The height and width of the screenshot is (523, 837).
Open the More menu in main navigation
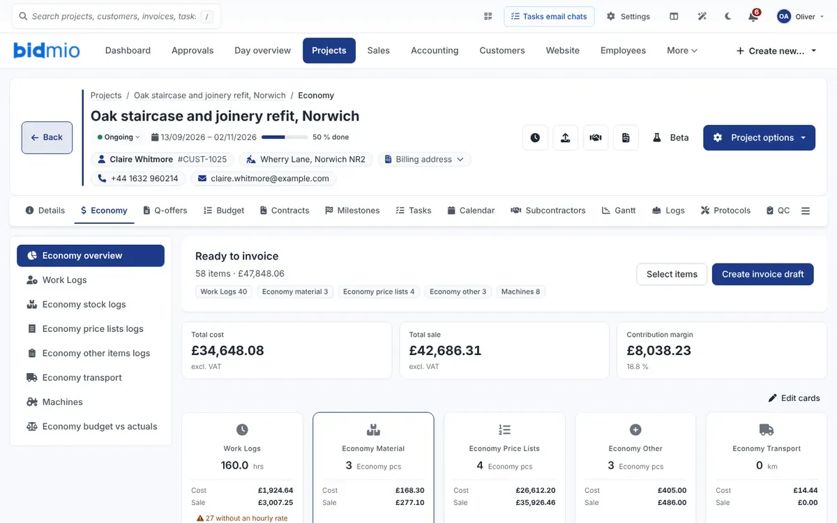tap(681, 50)
